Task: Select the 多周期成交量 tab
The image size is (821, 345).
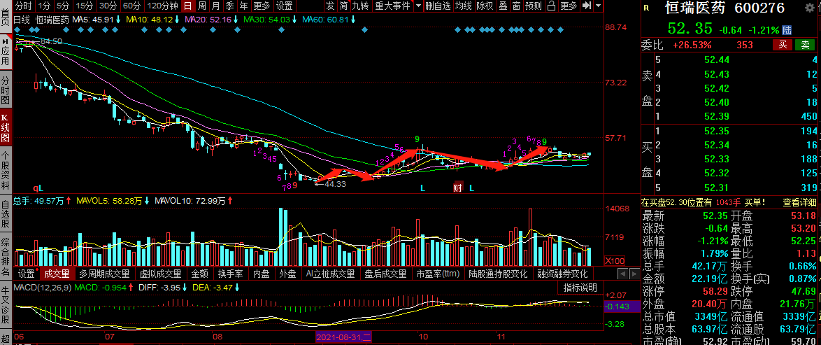Action: [x=104, y=274]
